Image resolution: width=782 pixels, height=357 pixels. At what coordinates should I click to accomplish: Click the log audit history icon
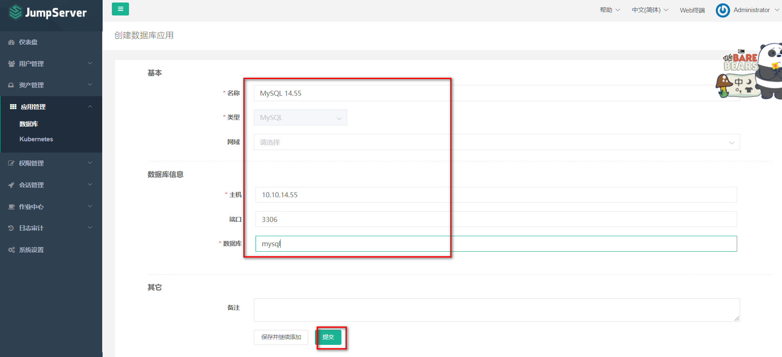(x=11, y=228)
